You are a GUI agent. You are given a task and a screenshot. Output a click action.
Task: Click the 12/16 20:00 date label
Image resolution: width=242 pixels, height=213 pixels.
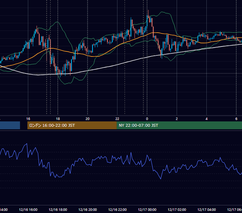tap(88, 209)
